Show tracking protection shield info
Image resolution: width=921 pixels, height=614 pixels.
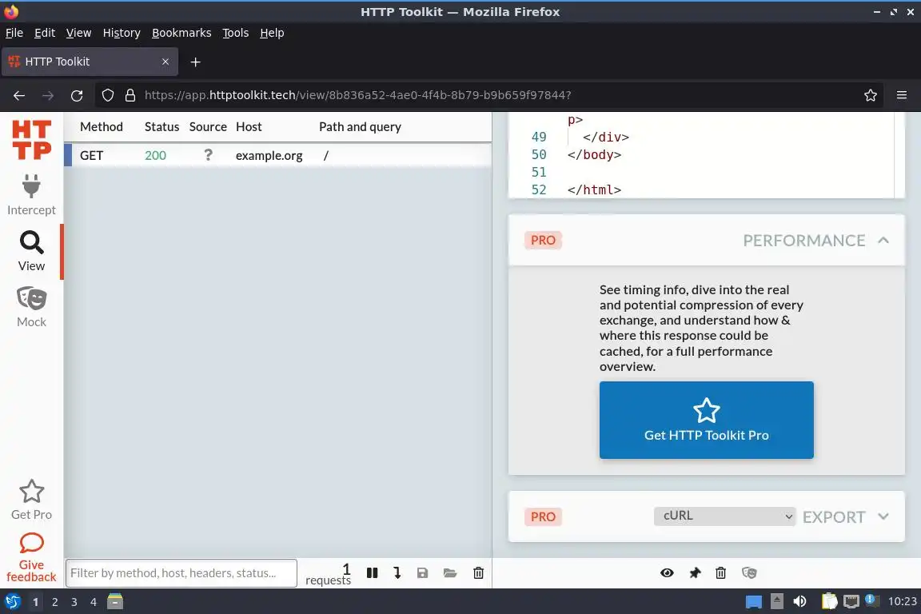point(107,95)
